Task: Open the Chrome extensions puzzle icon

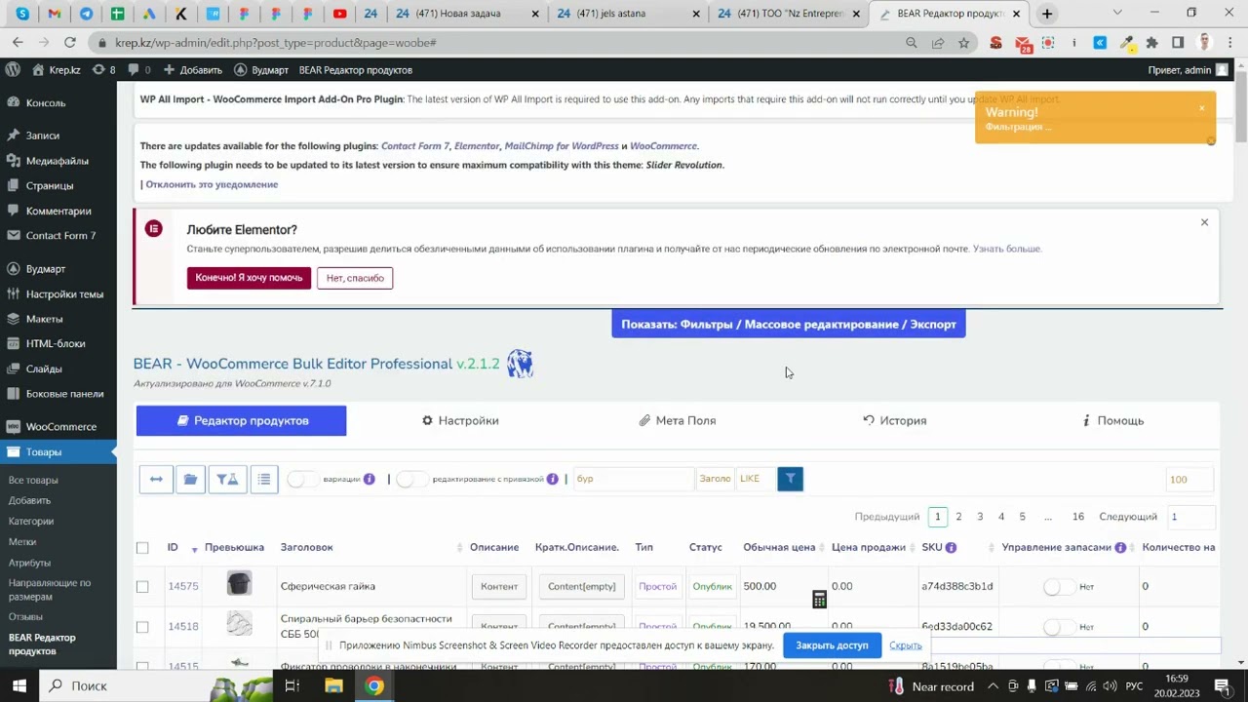Action: [1151, 43]
